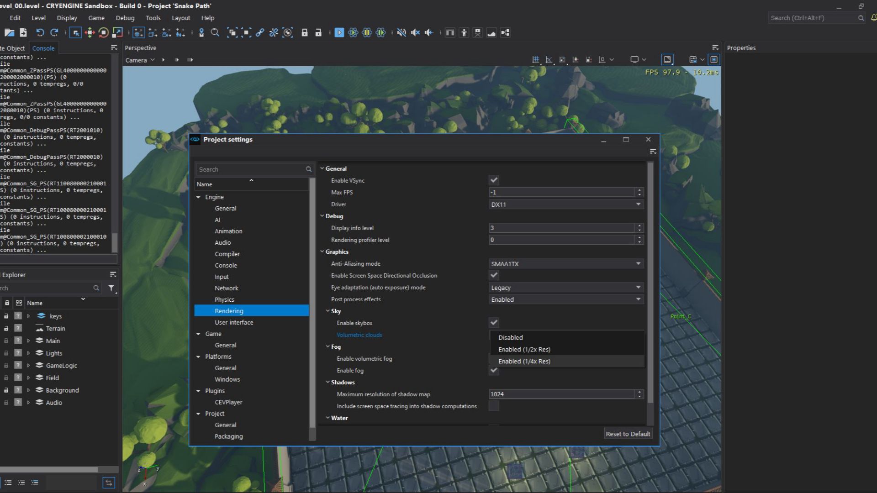Select the Rotate tool
Screen dimensions: 877x493
point(103,32)
